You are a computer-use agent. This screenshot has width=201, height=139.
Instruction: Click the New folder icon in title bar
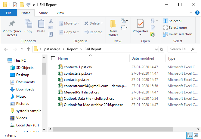(22, 5)
